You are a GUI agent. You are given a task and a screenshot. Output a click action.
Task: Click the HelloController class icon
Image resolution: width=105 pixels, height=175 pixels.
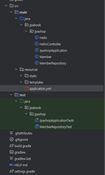pos(37,44)
